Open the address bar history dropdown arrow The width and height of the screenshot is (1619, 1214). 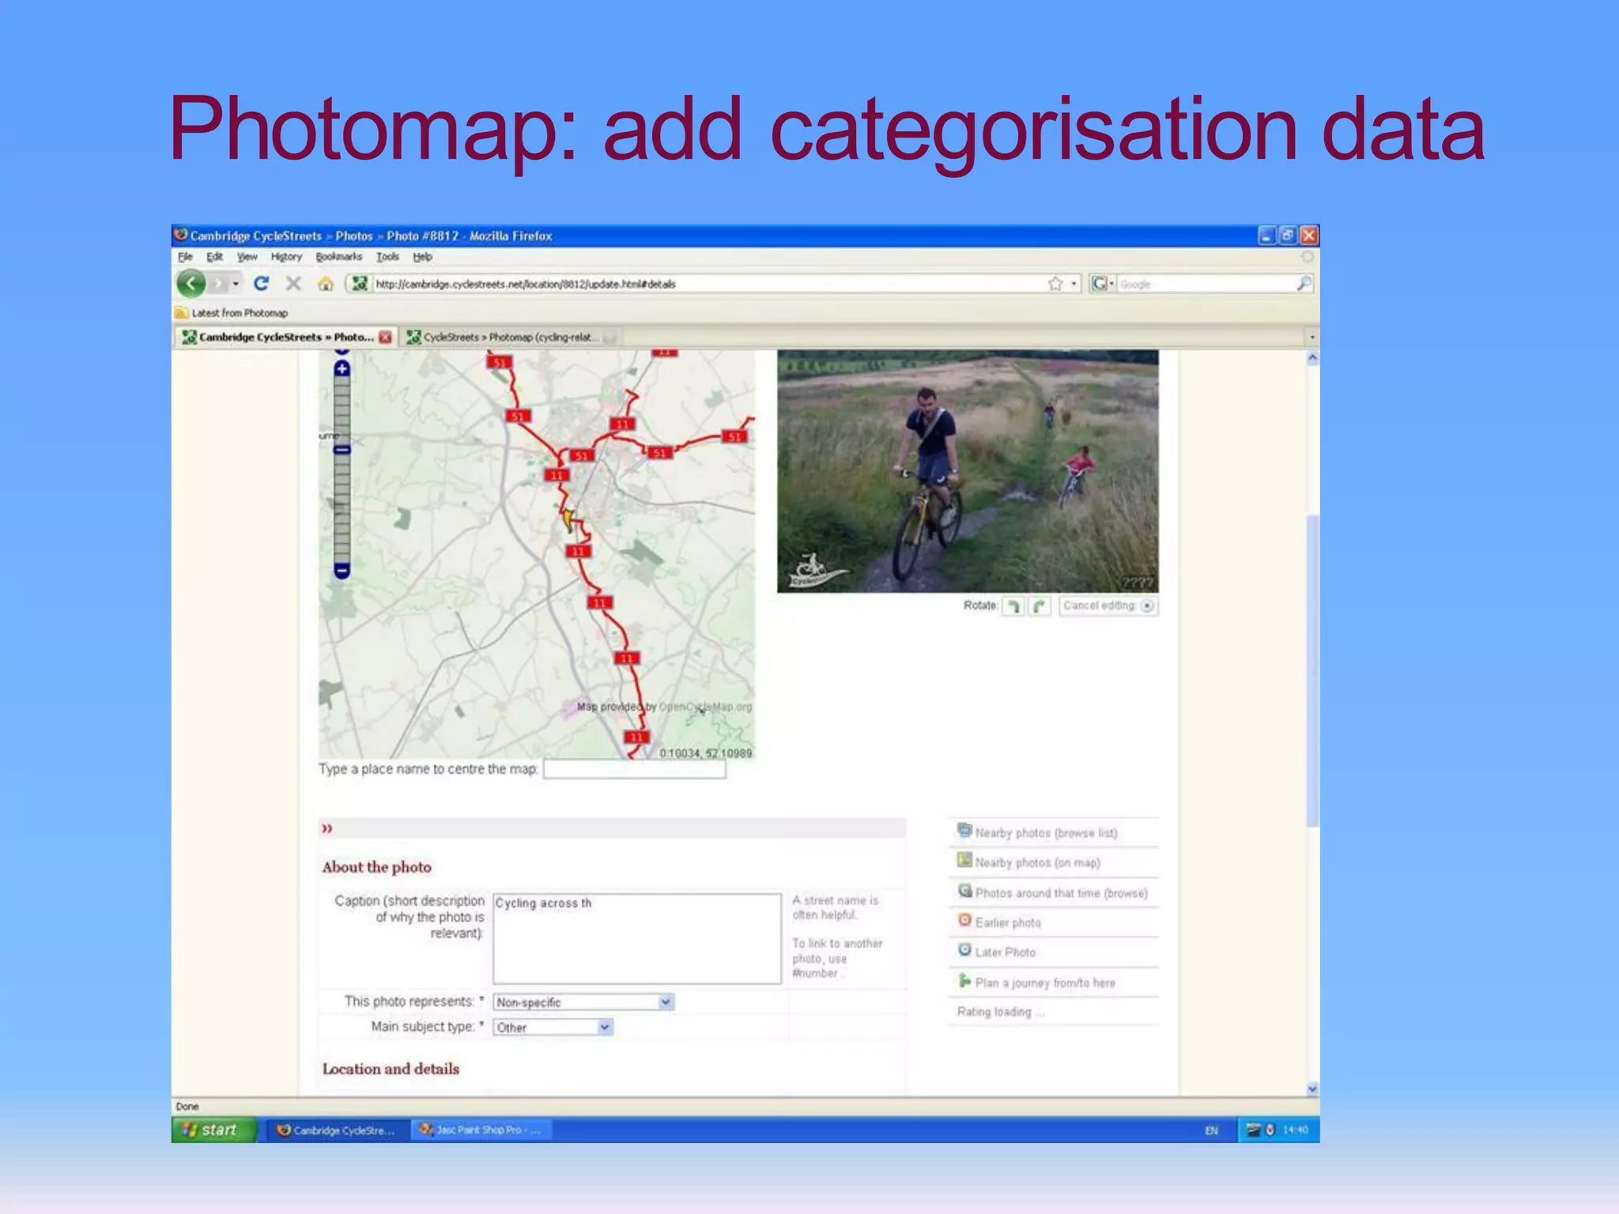click(x=1074, y=284)
